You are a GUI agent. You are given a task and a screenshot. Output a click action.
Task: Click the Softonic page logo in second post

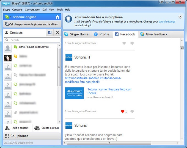(x=69, y=125)
